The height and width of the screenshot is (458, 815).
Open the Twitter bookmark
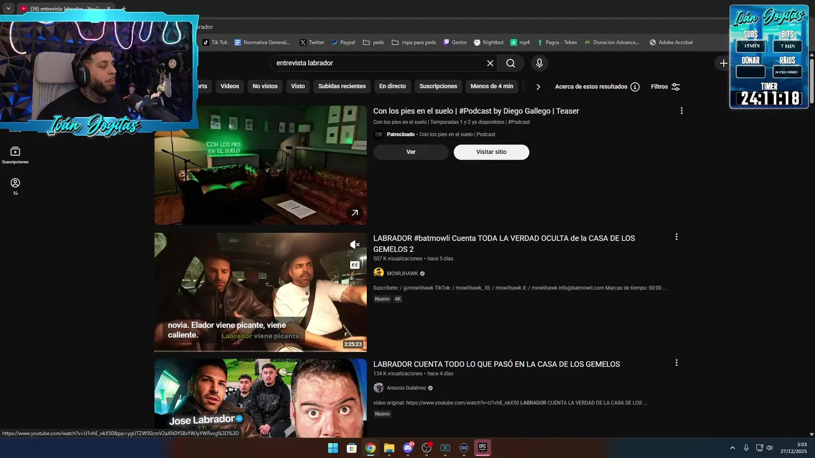click(x=312, y=43)
